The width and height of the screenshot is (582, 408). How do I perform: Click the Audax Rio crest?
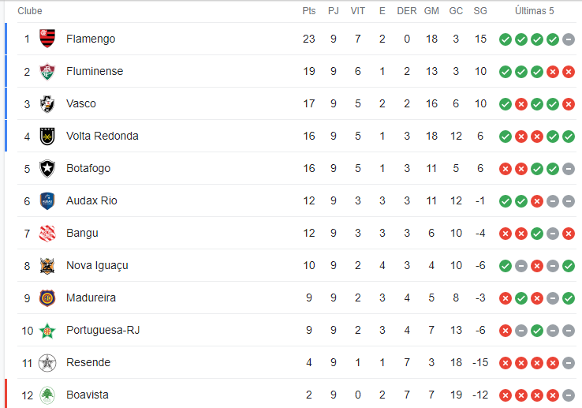click(x=47, y=201)
